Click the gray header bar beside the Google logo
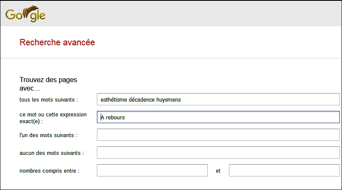The width and height of the screenshot is (342, 190). click(x=191, y=14)
